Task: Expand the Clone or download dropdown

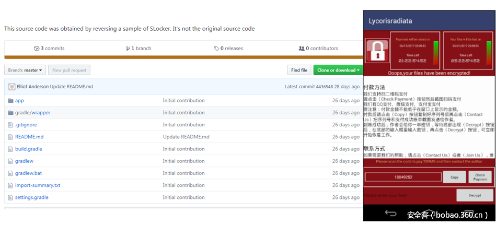Action: pos(338,70)
